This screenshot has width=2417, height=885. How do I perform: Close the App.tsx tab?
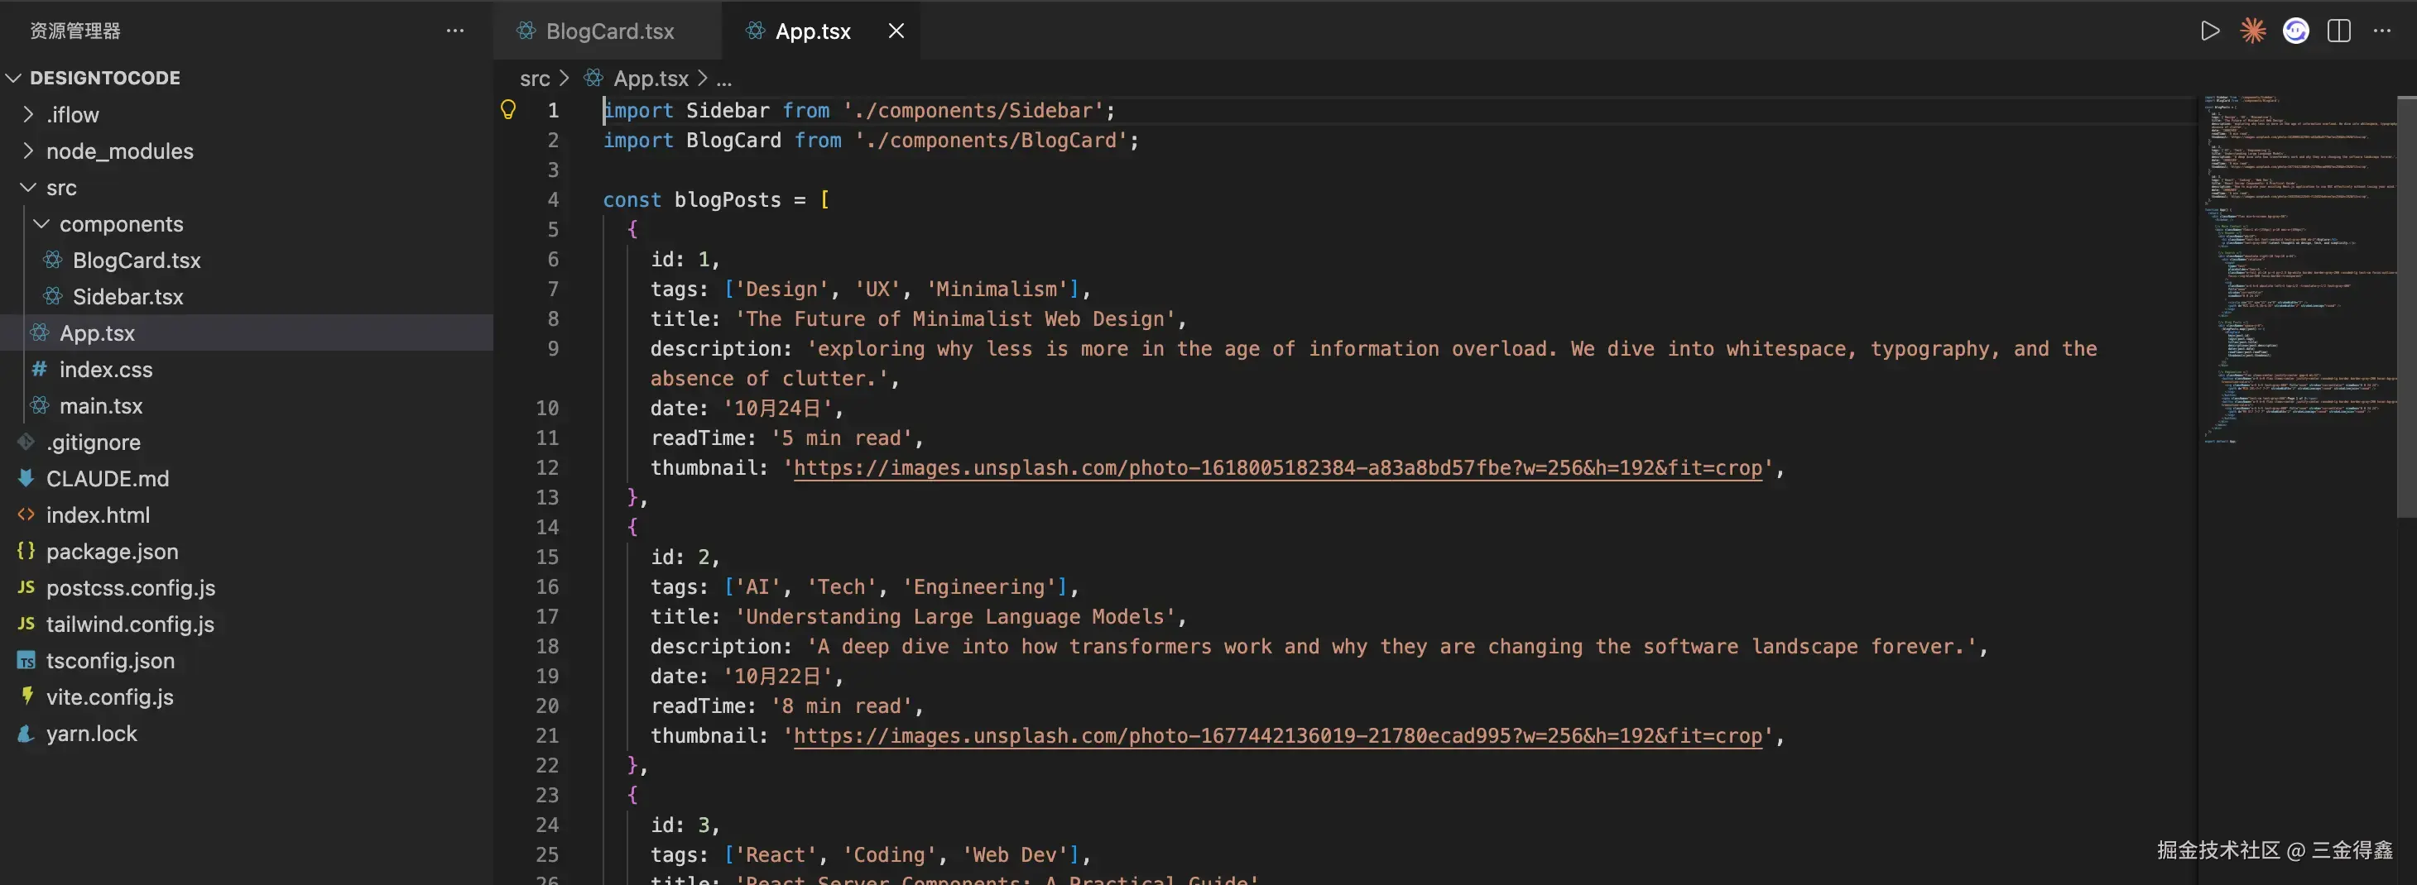tap(896, 31)
